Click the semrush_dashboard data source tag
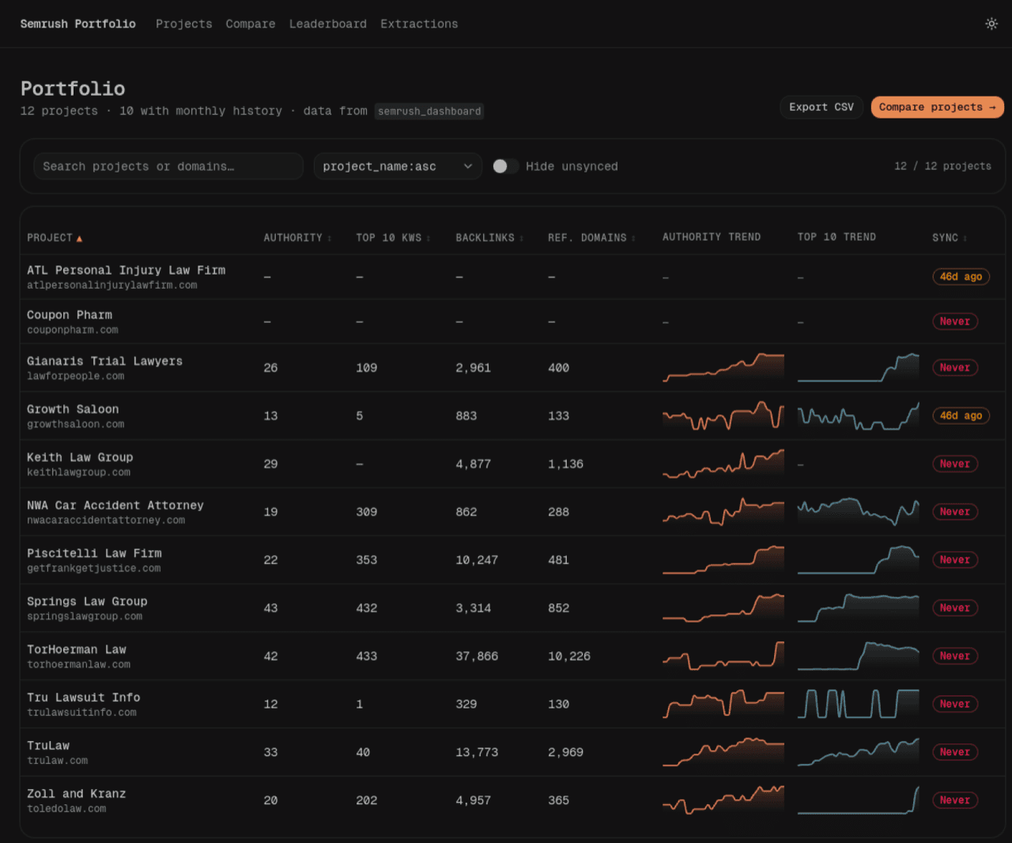The height and width of the screenshot is (843, 1012). pyautogui.click(x=429, y=112)
